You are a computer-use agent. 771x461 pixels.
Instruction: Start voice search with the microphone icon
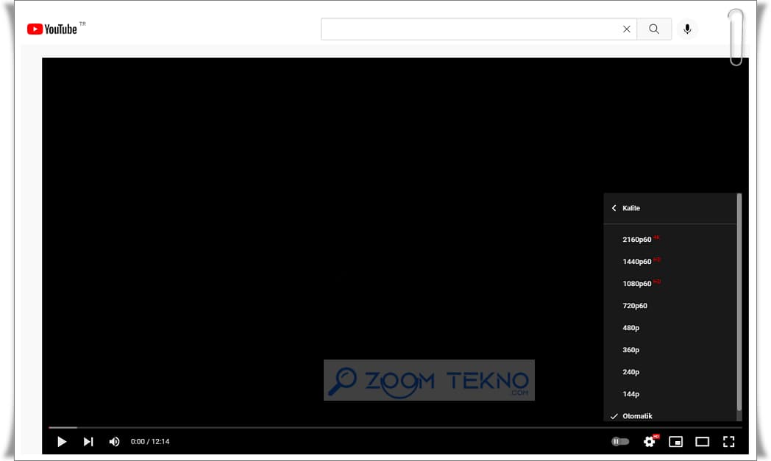687,29
